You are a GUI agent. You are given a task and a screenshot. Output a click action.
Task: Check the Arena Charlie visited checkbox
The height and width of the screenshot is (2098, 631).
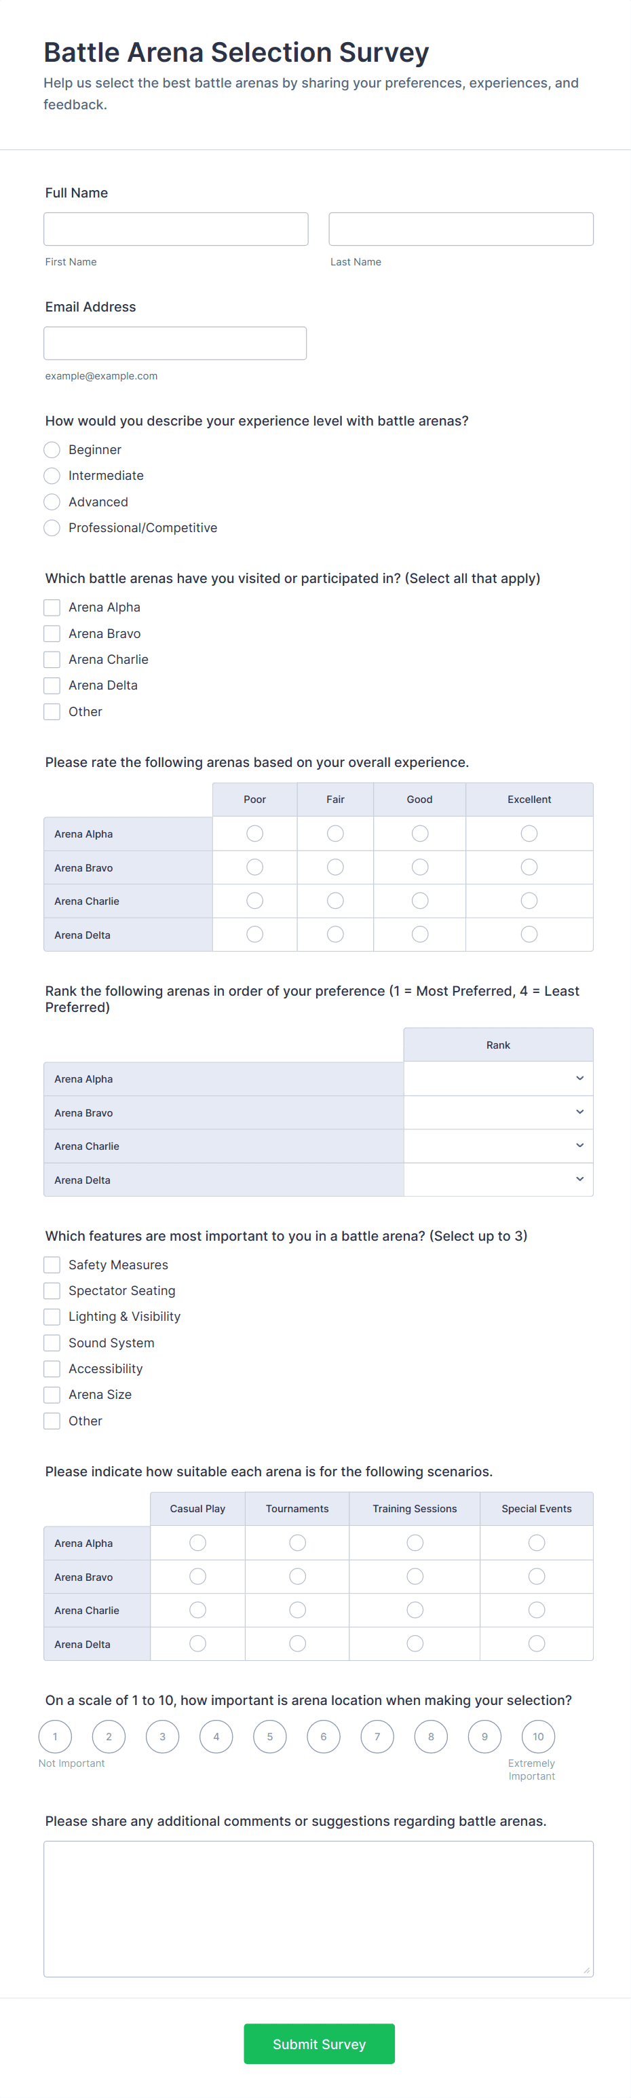pos(52,660)
